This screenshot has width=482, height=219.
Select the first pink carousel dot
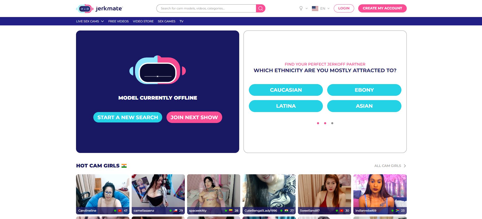tap(318, 123)
